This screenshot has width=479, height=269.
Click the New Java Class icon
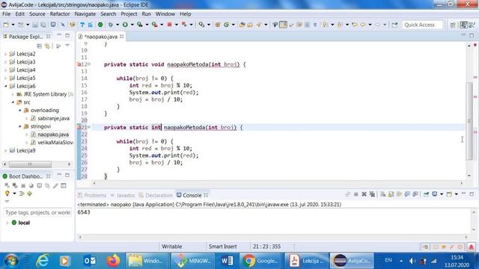[x=226, y=25]
